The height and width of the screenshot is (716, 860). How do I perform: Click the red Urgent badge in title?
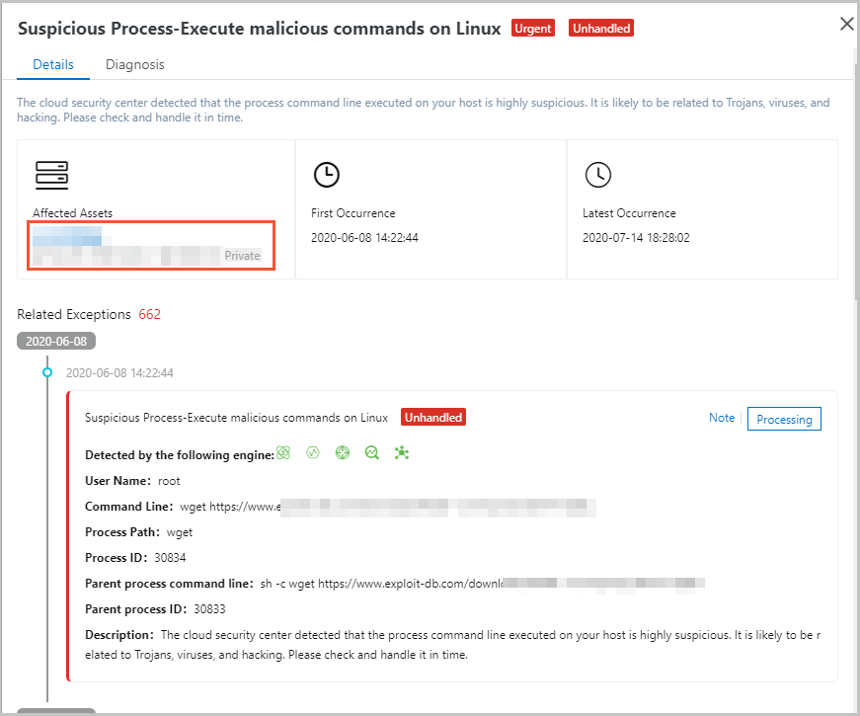tap(532, 29)
